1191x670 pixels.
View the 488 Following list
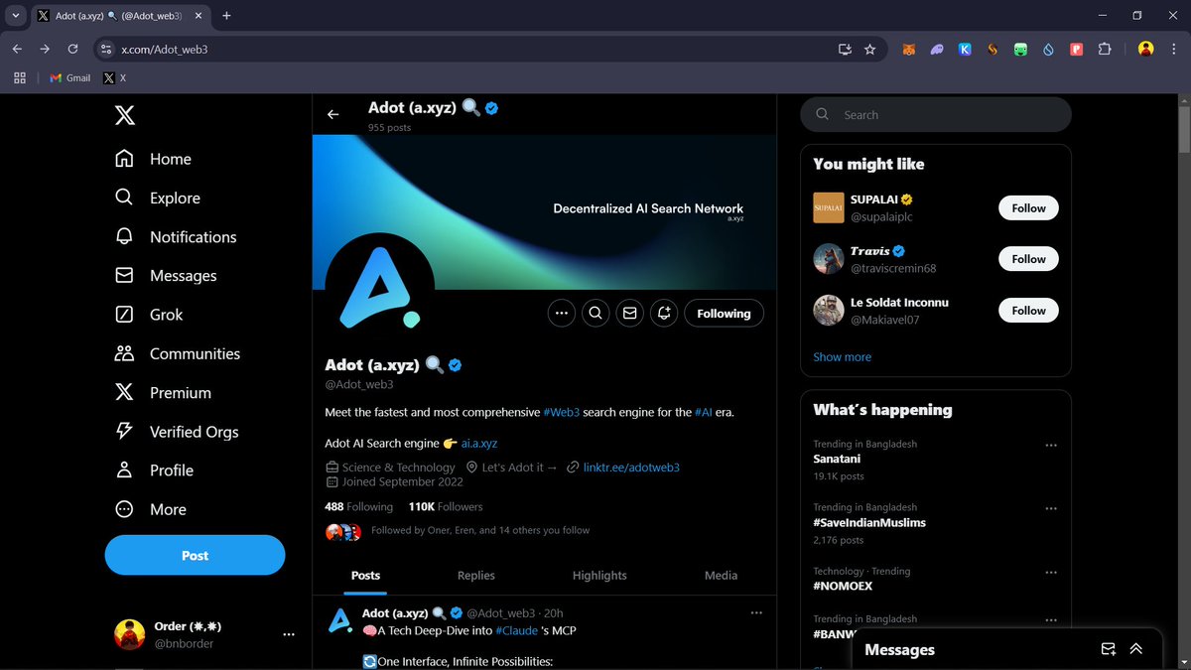click(359, 506)
